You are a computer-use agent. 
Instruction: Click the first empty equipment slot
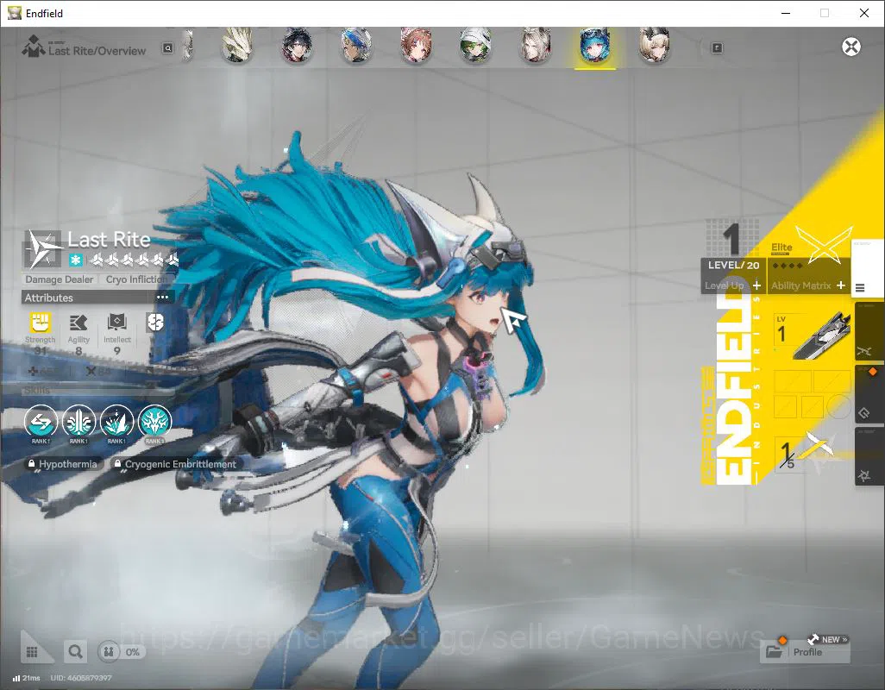pyautogui.click(x=792, y=381)
